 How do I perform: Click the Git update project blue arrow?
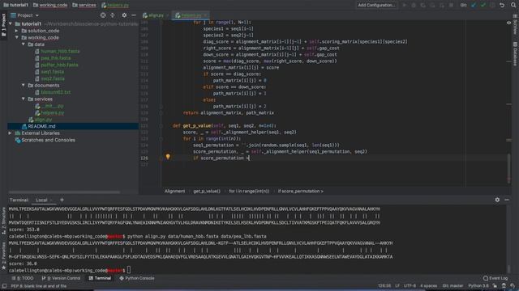click(474, 5)
